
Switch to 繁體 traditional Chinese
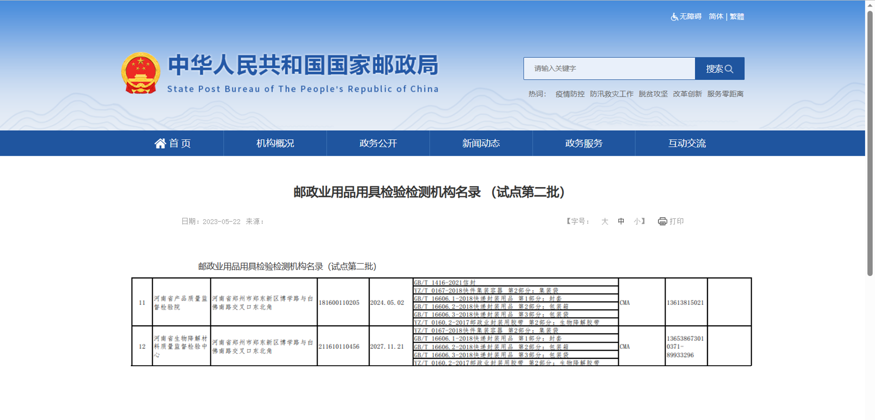click(x=737, y=17)
